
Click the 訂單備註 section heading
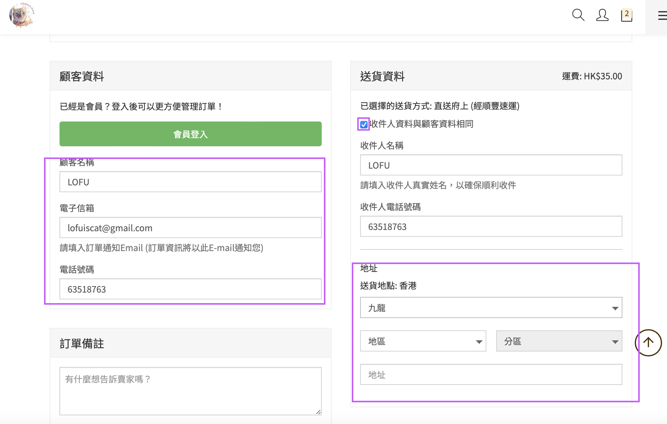tap(82, 343)
